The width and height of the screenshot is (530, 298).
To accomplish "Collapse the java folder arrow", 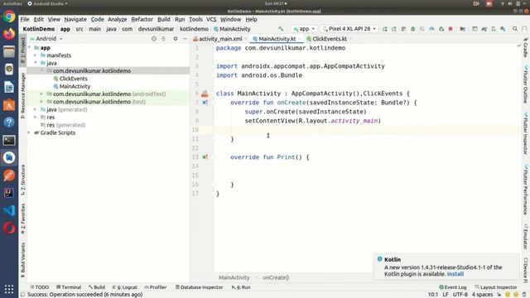I will pos(36,63).
